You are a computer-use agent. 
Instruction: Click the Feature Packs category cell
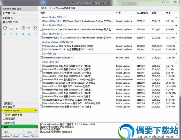[123, 58]
